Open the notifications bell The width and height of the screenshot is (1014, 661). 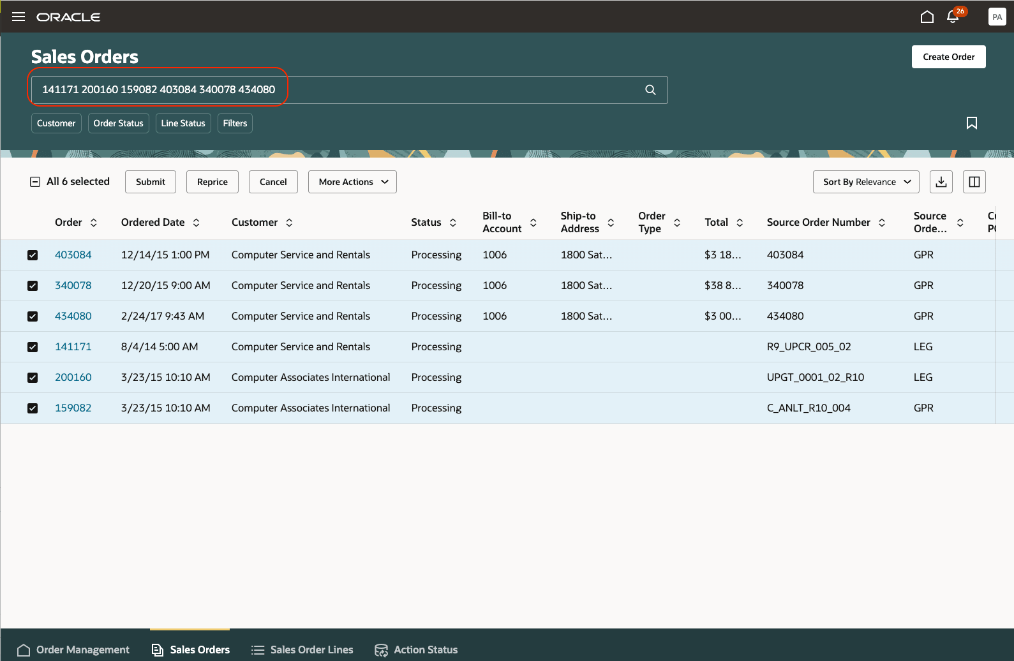(x=953, y=17)
